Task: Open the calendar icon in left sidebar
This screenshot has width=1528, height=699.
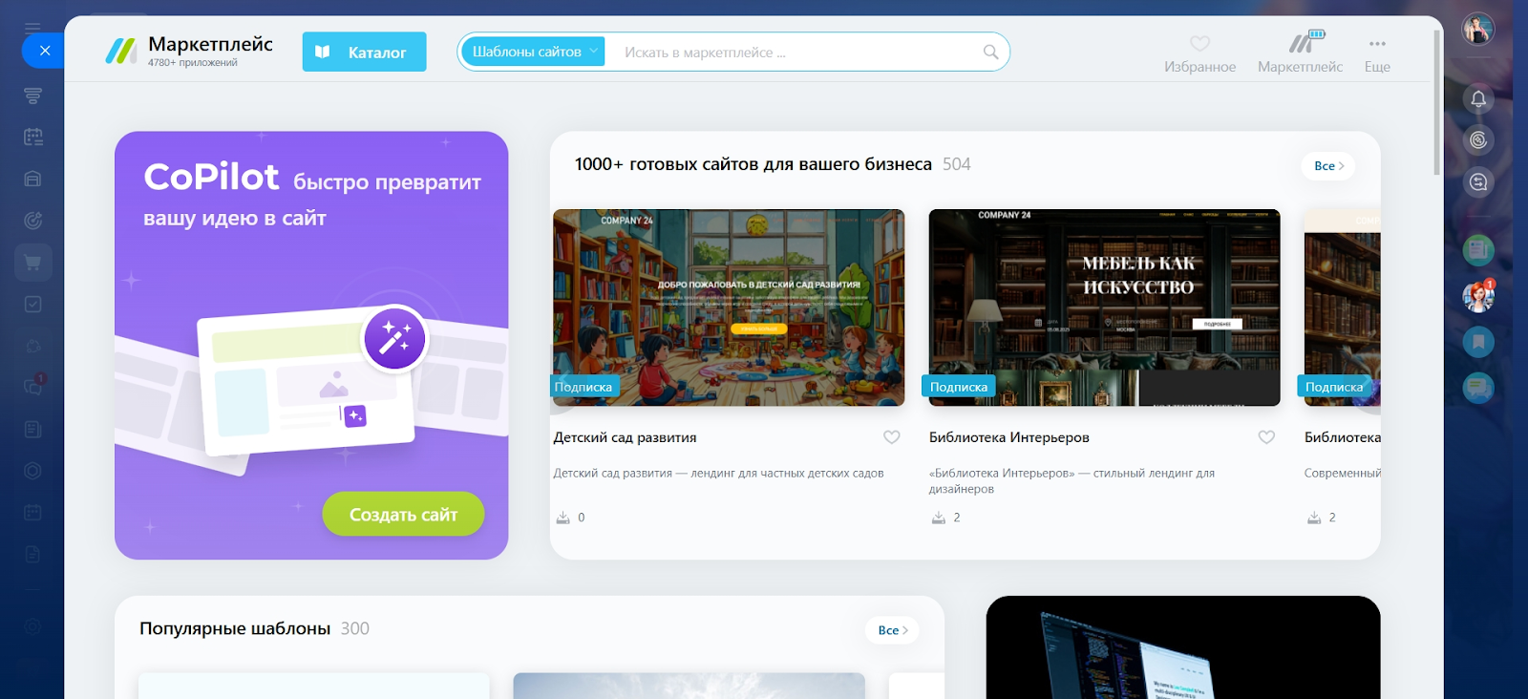Action: (32, 137)
